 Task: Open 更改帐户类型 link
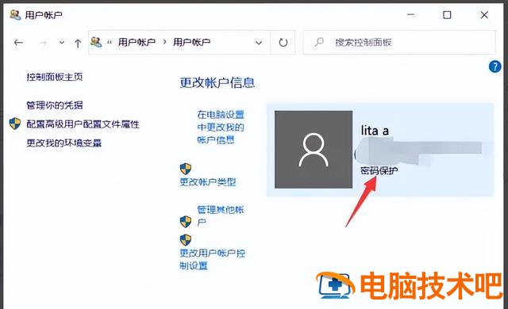(208, 182)
